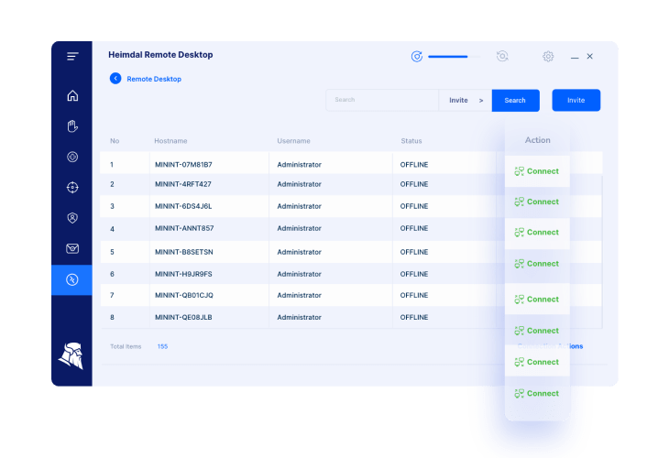669x458 pixels.
Task: Select hostname MININT-H9JR9FS
Action: click(x=183, y=274)
